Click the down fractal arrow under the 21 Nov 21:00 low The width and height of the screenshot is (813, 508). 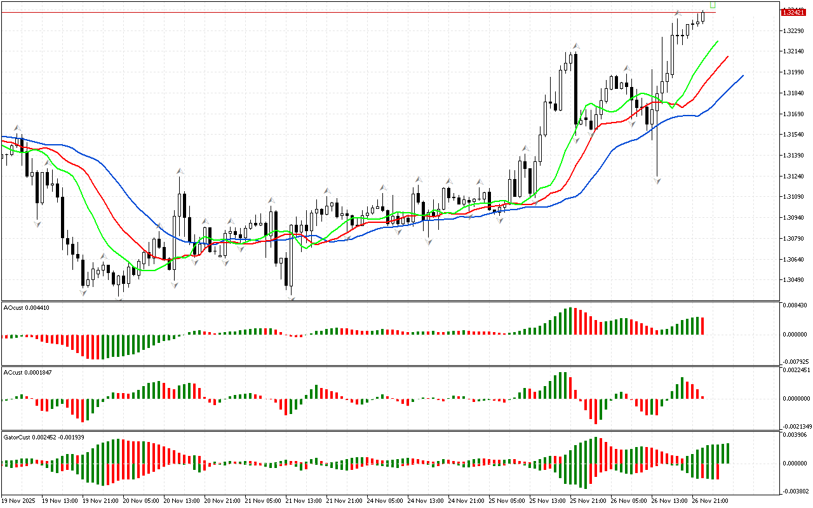tap(292, 297)
